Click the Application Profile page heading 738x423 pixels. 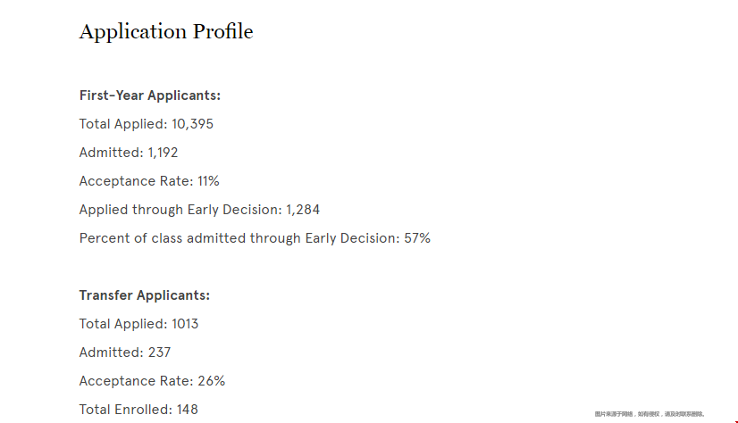click(166, 32)
